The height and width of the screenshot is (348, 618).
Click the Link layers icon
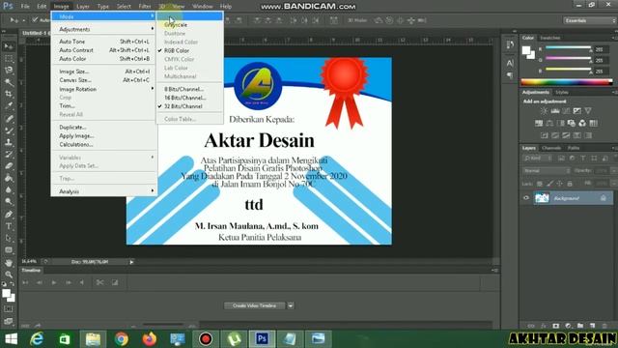point(531,326)
